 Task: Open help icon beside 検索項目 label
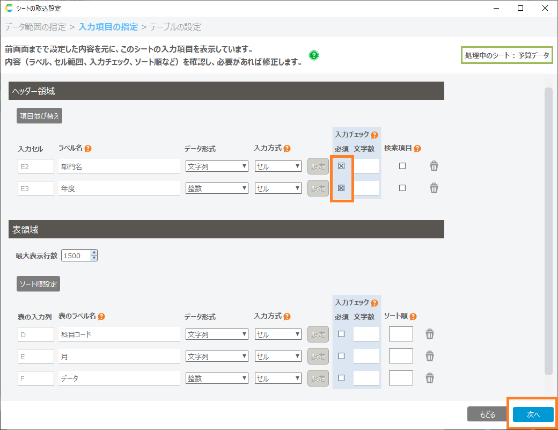click(417, 149)
